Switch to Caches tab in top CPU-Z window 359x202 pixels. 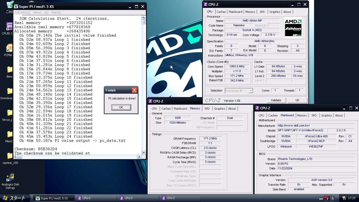[x=221, y=12]
